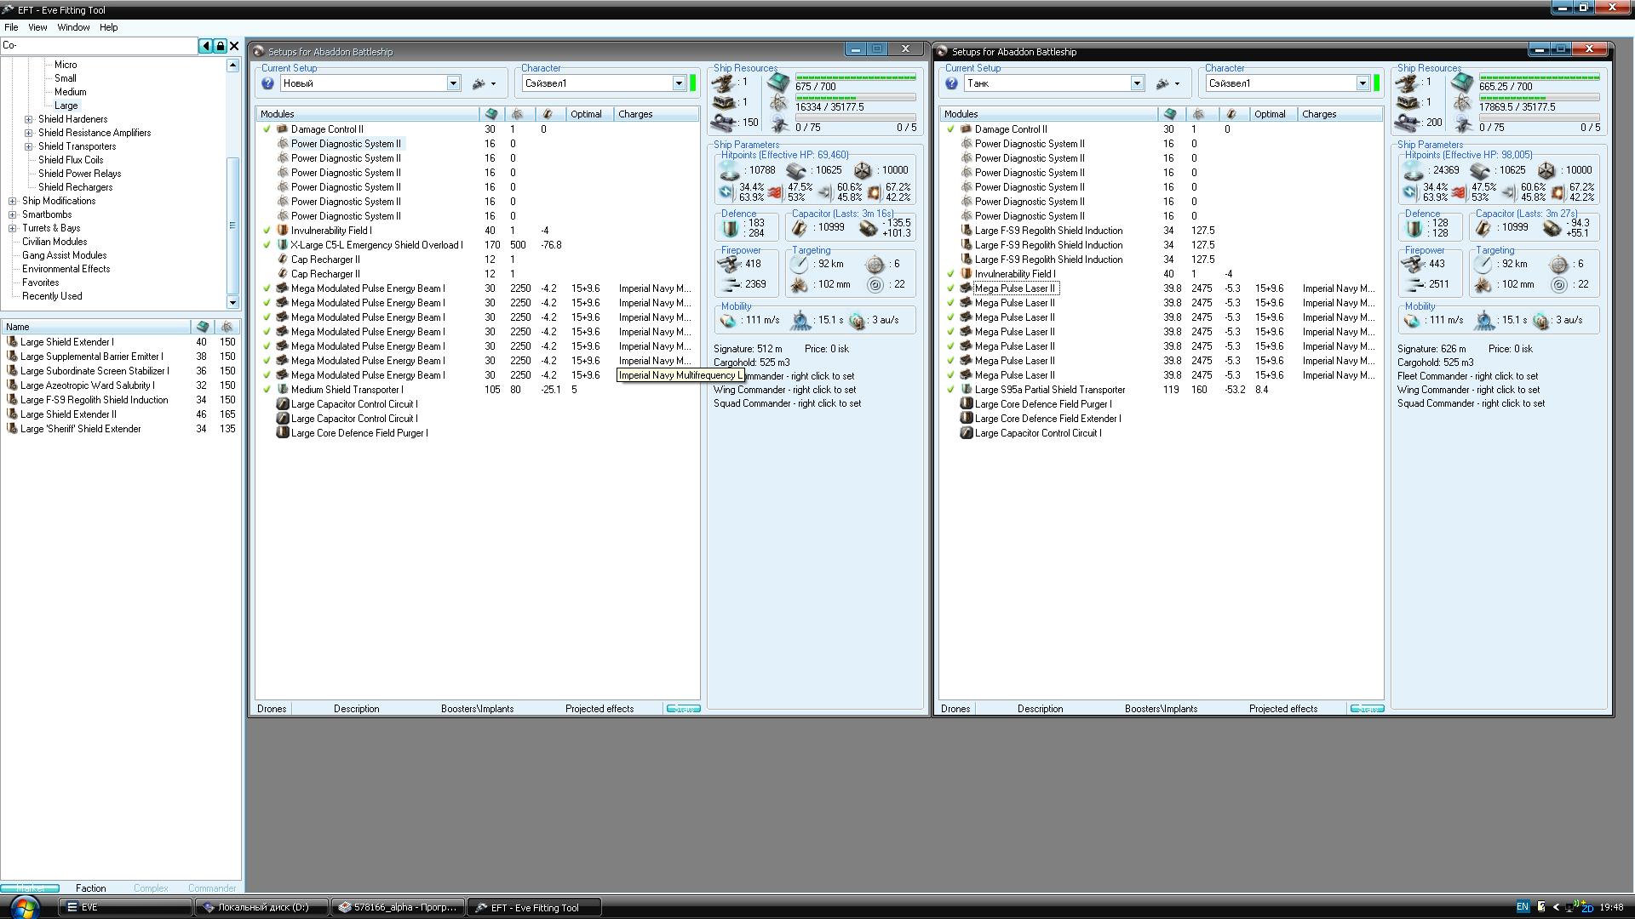Screen dimensions: 1635x919
Task: Switch to the Faction tab
Action: coord(90,888)
